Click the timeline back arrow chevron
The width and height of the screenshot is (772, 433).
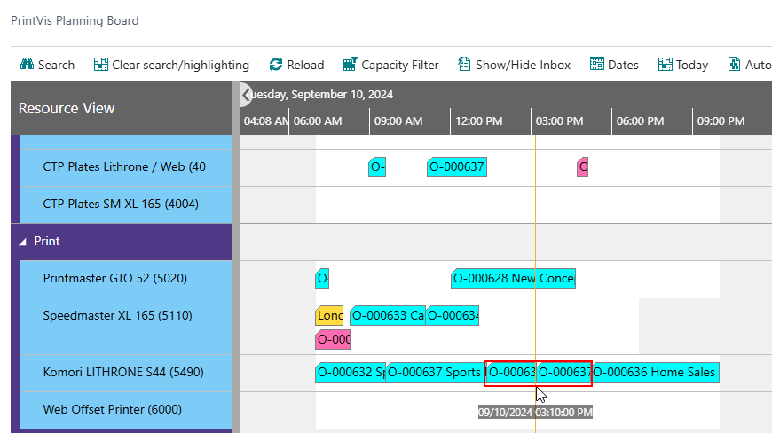coord(247,94)
